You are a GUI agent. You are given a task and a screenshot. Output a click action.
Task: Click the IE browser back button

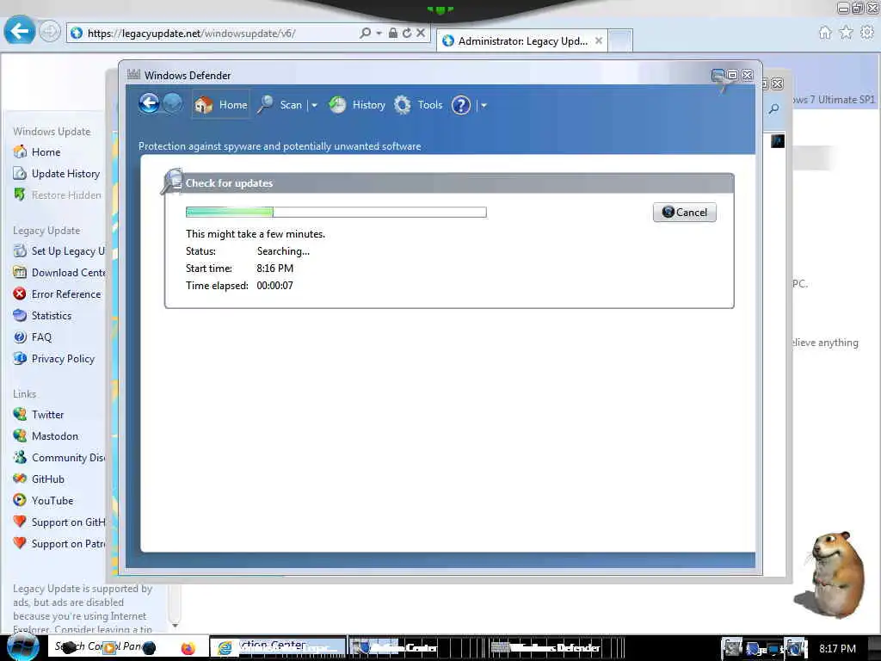(20, 31)
